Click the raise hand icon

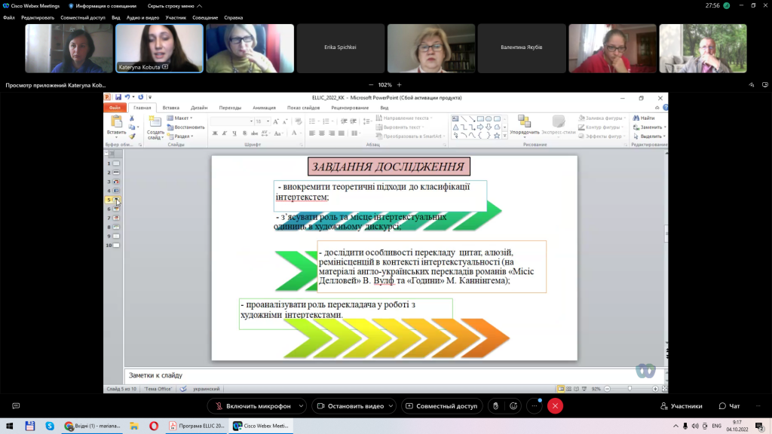pyautogui.click(x=496, y=406)
